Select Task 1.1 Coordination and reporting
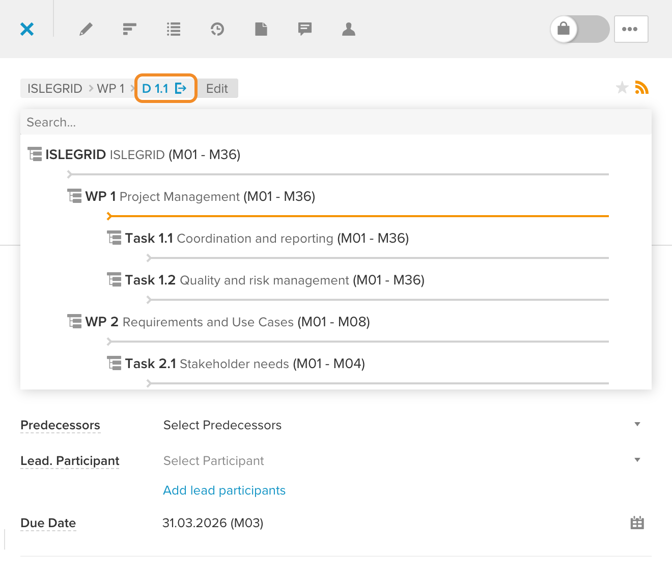This screenshot has height=571, width=672. pyautogui.click(x=258, y=238)
